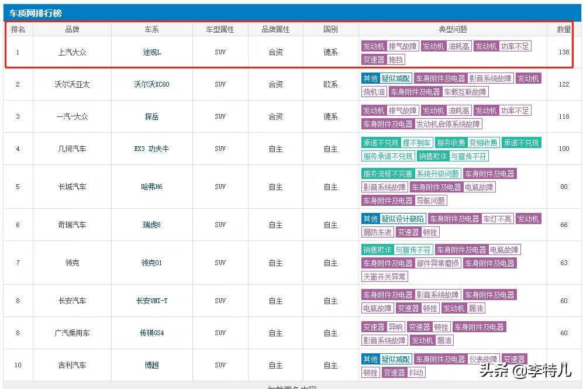Click the 天窗开关异常 tag for 领克01
This screenshot has width=583, height=389.
tap(384, 277)
